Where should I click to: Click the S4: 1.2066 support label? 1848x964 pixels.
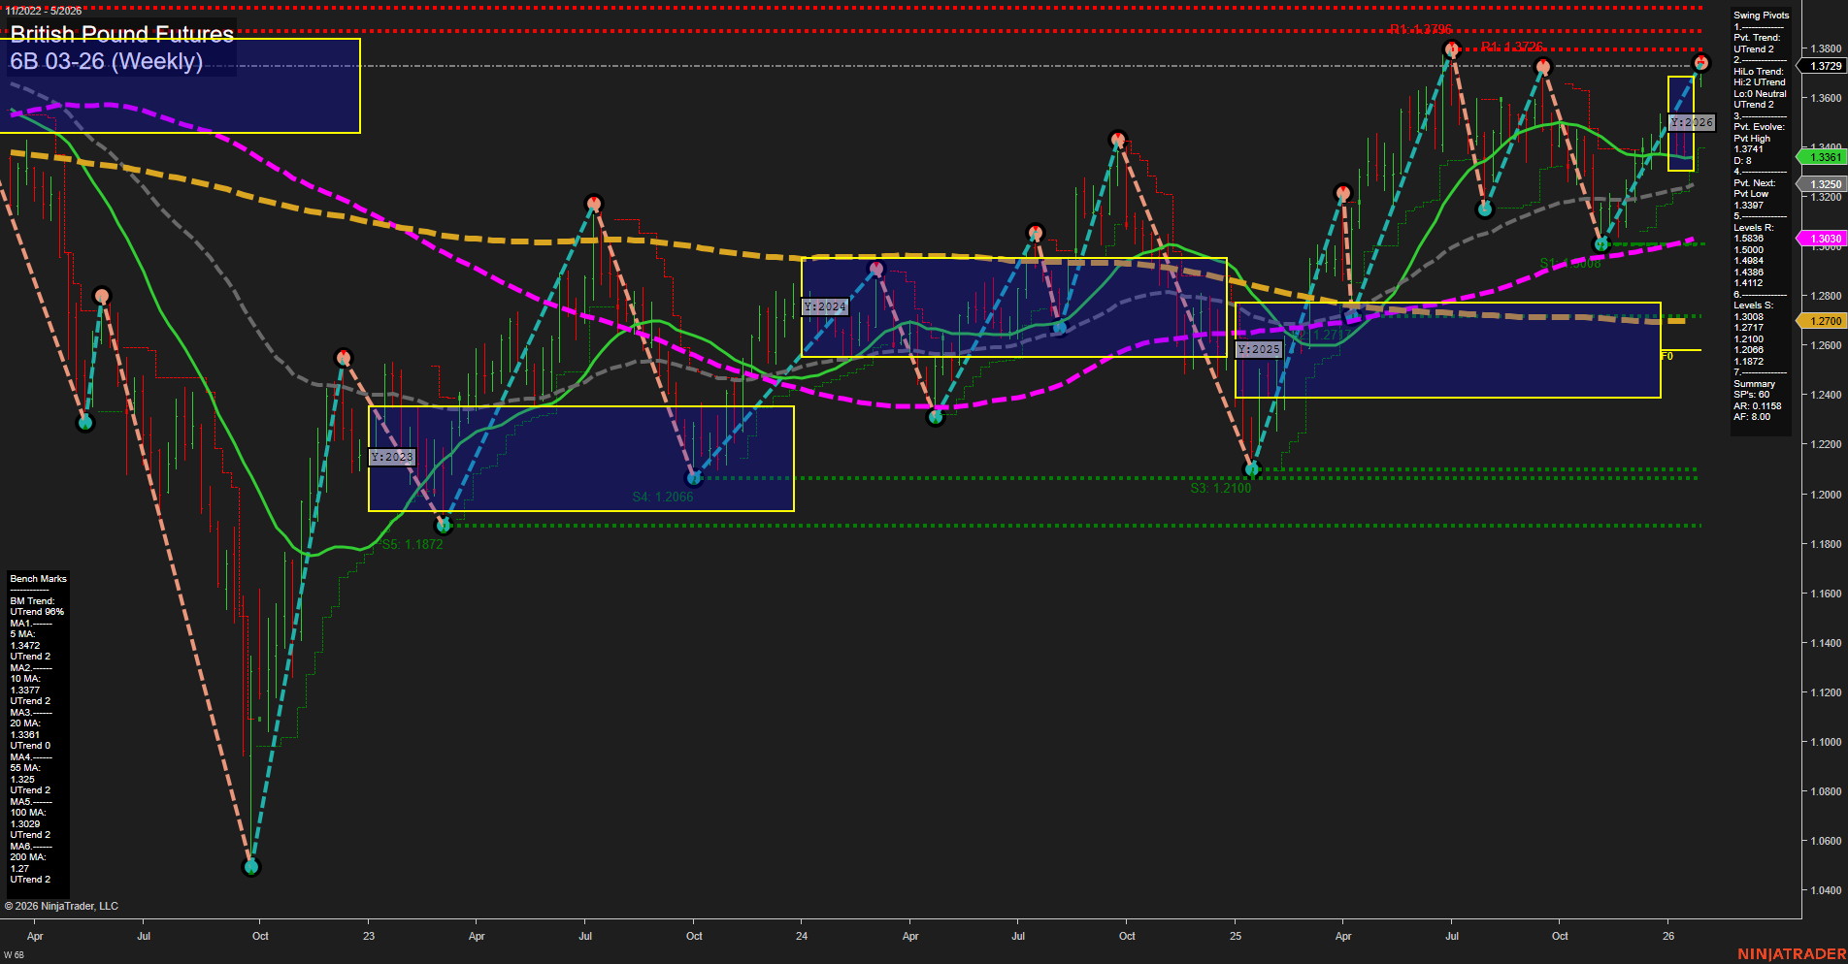pyautogui.click(x=664, y=496)
